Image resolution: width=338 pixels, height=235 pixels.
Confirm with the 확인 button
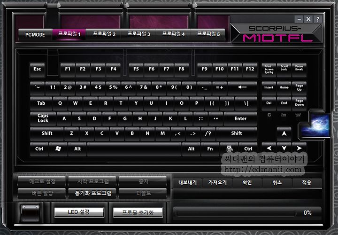247,183
